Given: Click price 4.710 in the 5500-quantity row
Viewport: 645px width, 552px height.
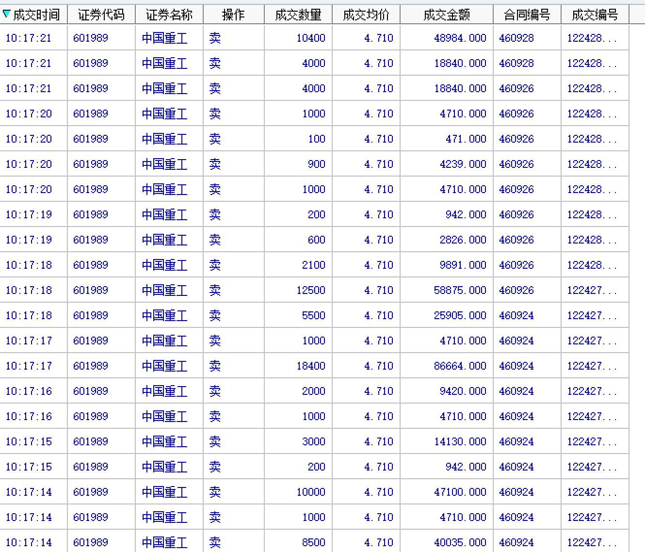Looking at the screenshot, I should (379, 315).
